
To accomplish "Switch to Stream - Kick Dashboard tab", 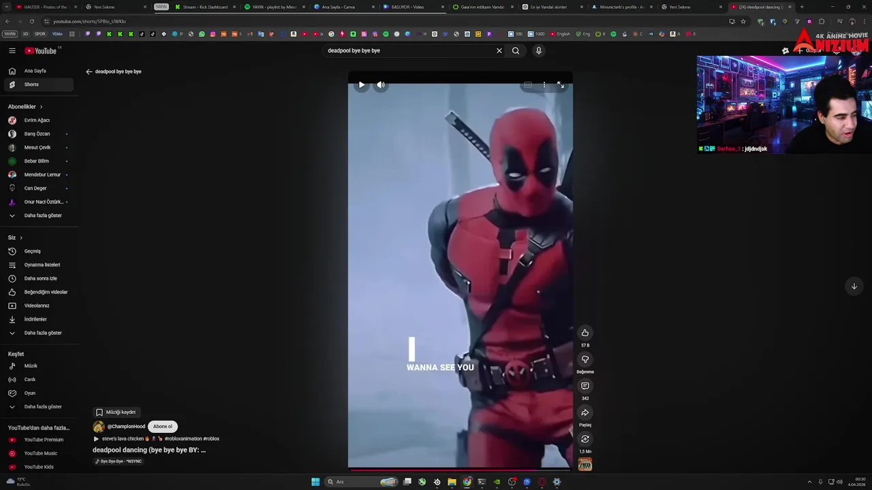I will 205,7.
